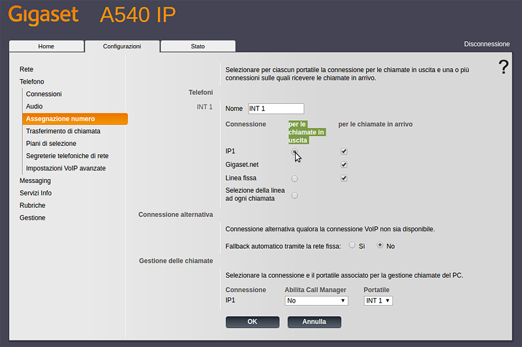Click the grey 'INT 1' label beside Nome

(204, 107)
